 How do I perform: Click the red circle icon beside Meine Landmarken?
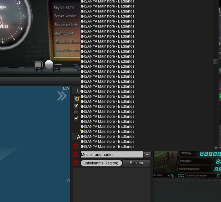pyautogui.click(x=76, y=154)
